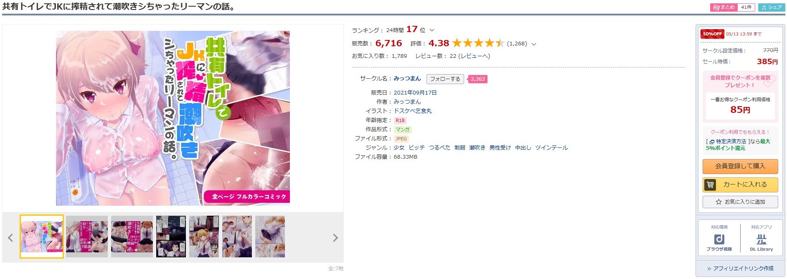This screenshot has height=279, width=787.
Task: Open the みっつまん circle name link
Action: (x=407, y=79)
